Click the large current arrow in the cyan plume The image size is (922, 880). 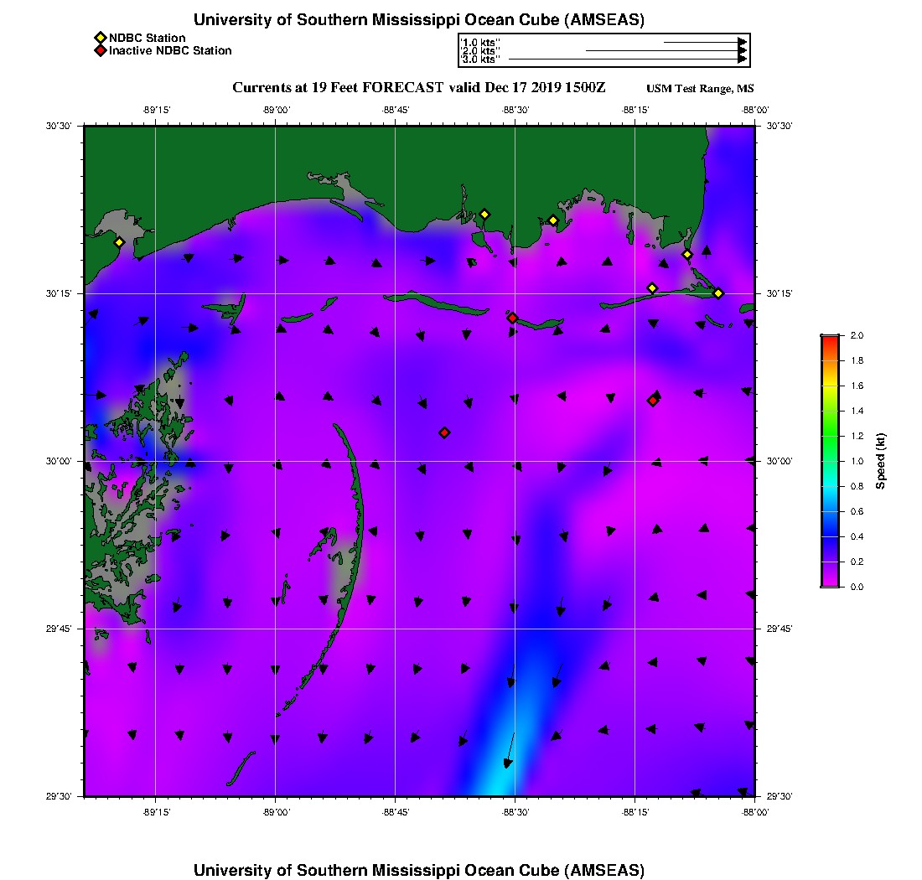(x=510, y=748)
